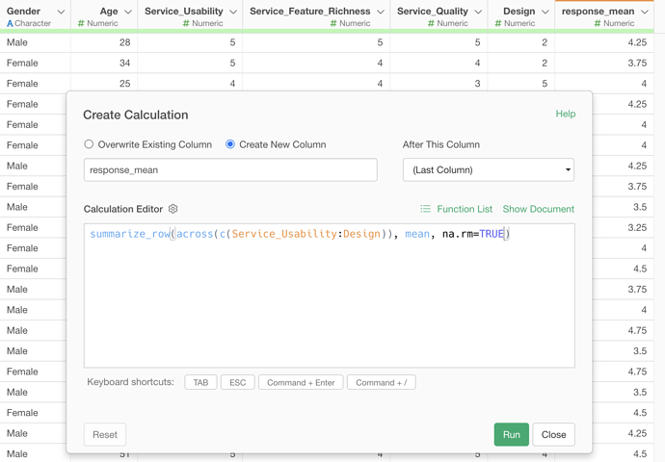Screen dimensions: 665x462
Task: Click Service_Feature_Richness Numeric hash icon
Action: coord(333,23)
